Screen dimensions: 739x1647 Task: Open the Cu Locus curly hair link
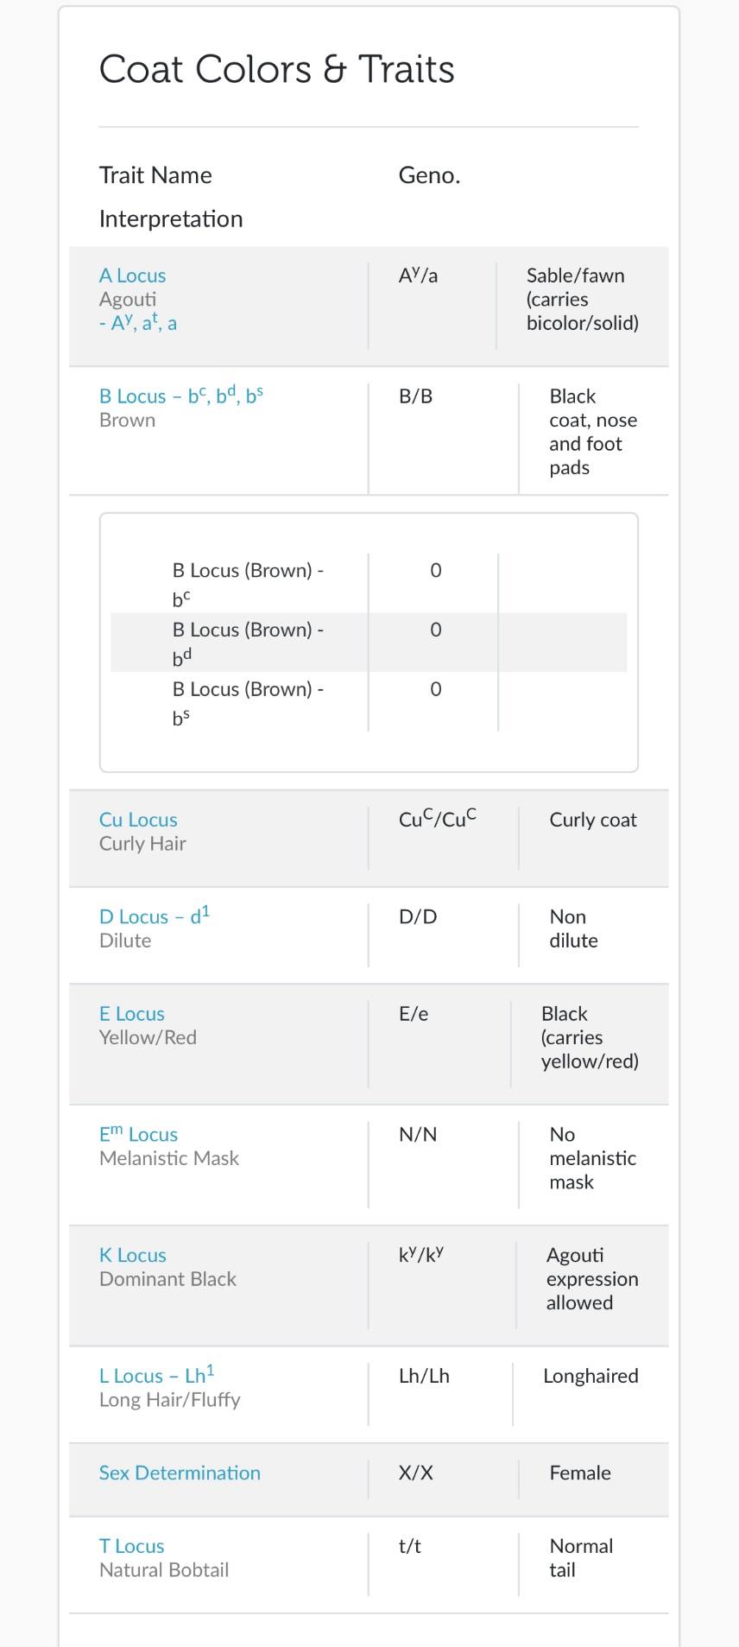[x=138, y=820]
